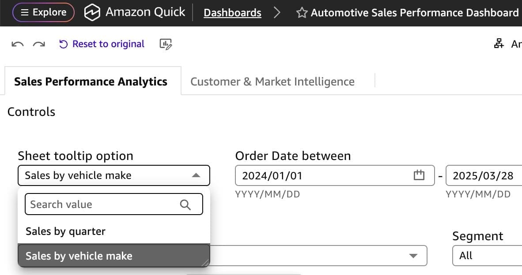Open the Dashboards breadcrumb link

click(x=232, y=13)
